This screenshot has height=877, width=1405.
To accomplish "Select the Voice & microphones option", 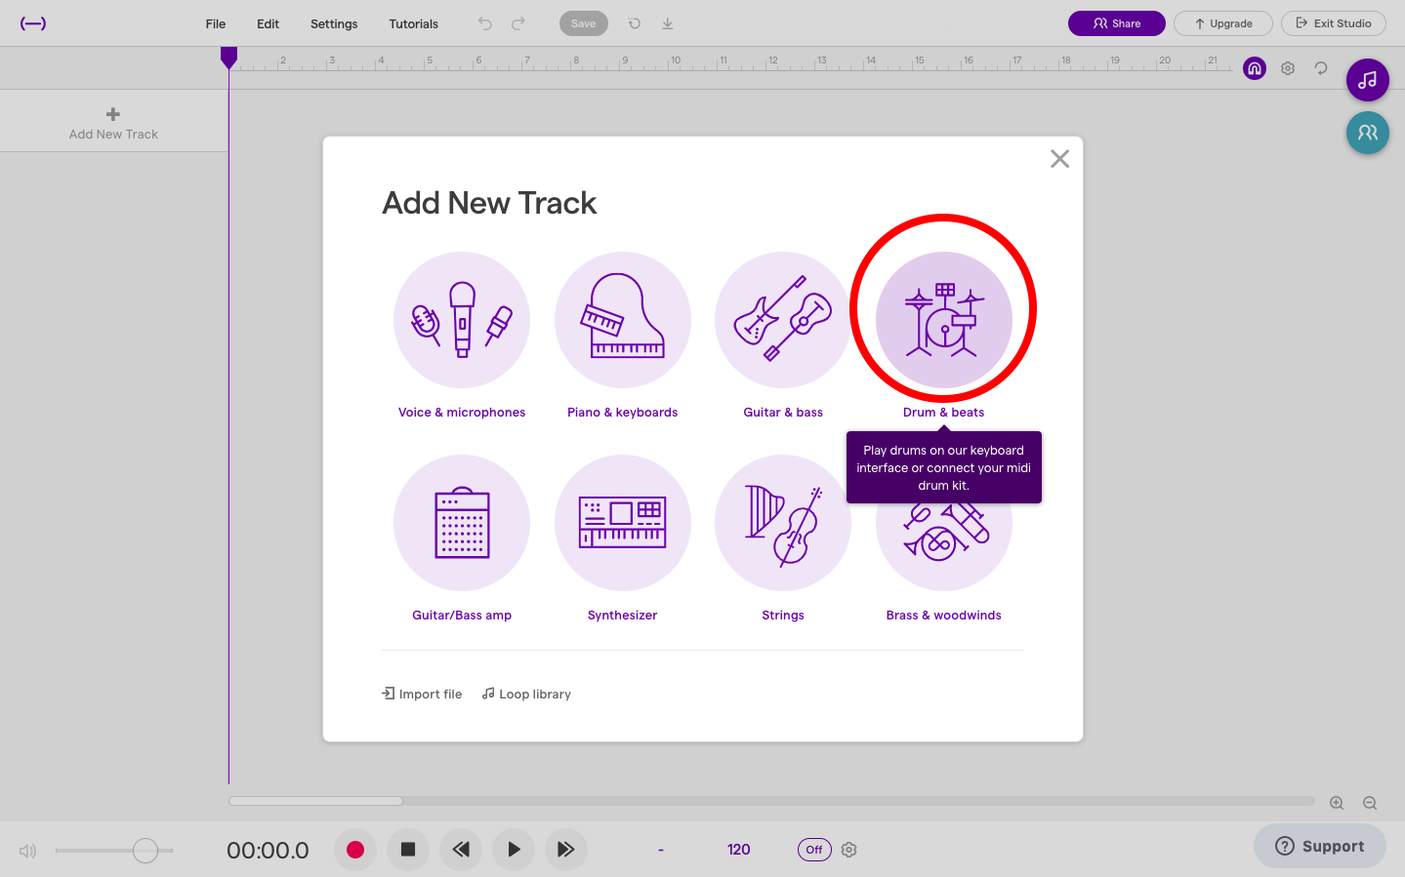I will click(461, 320).
